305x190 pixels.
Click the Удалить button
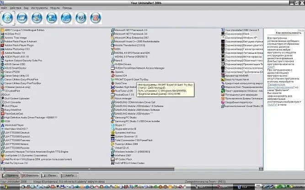click(11, 175)
